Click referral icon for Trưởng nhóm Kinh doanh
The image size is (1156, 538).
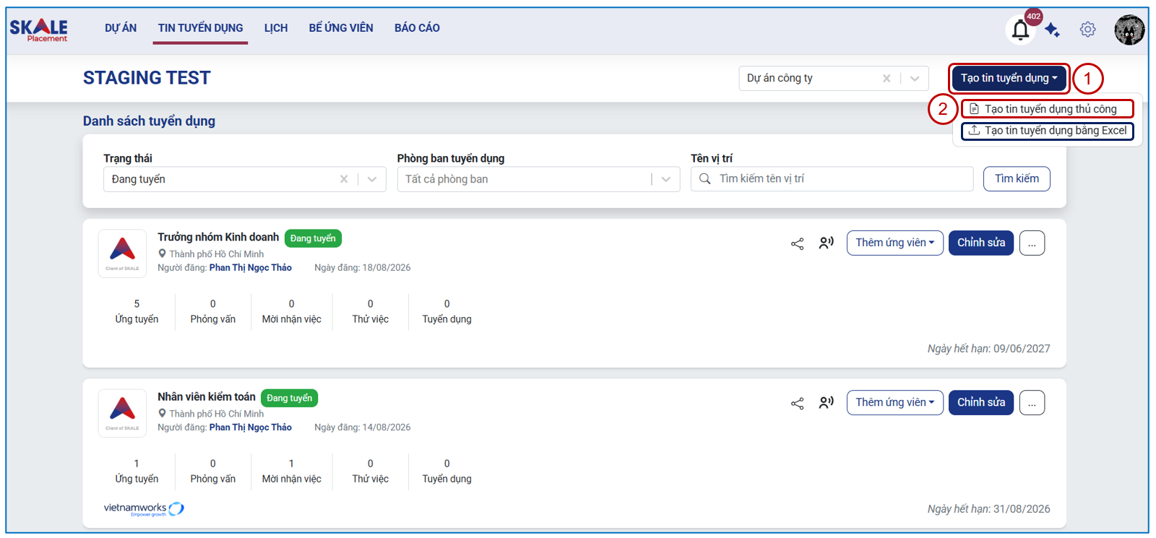pos(827,243)
